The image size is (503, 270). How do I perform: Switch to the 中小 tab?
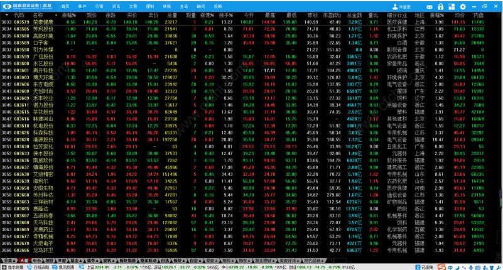37,261
